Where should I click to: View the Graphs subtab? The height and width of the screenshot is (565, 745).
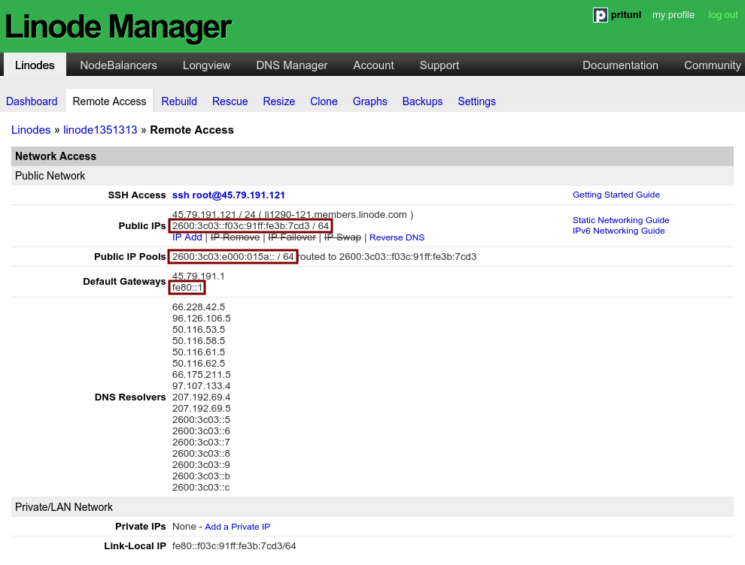(370, 101)
